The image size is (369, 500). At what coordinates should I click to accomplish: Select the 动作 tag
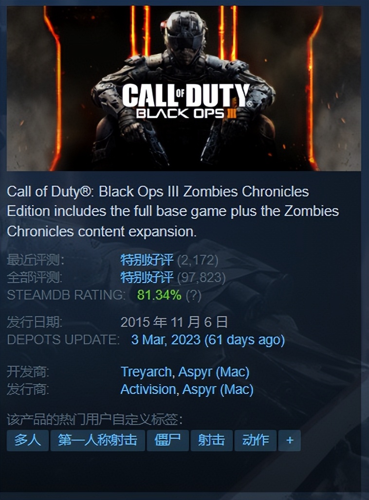[256, 440]
